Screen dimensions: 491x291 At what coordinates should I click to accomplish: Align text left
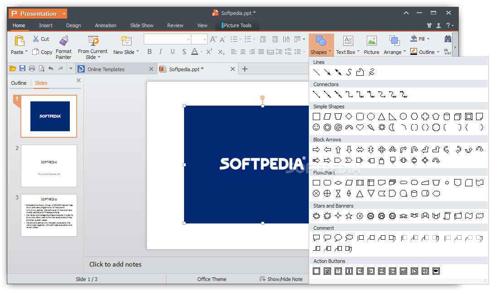pos(233,52)
